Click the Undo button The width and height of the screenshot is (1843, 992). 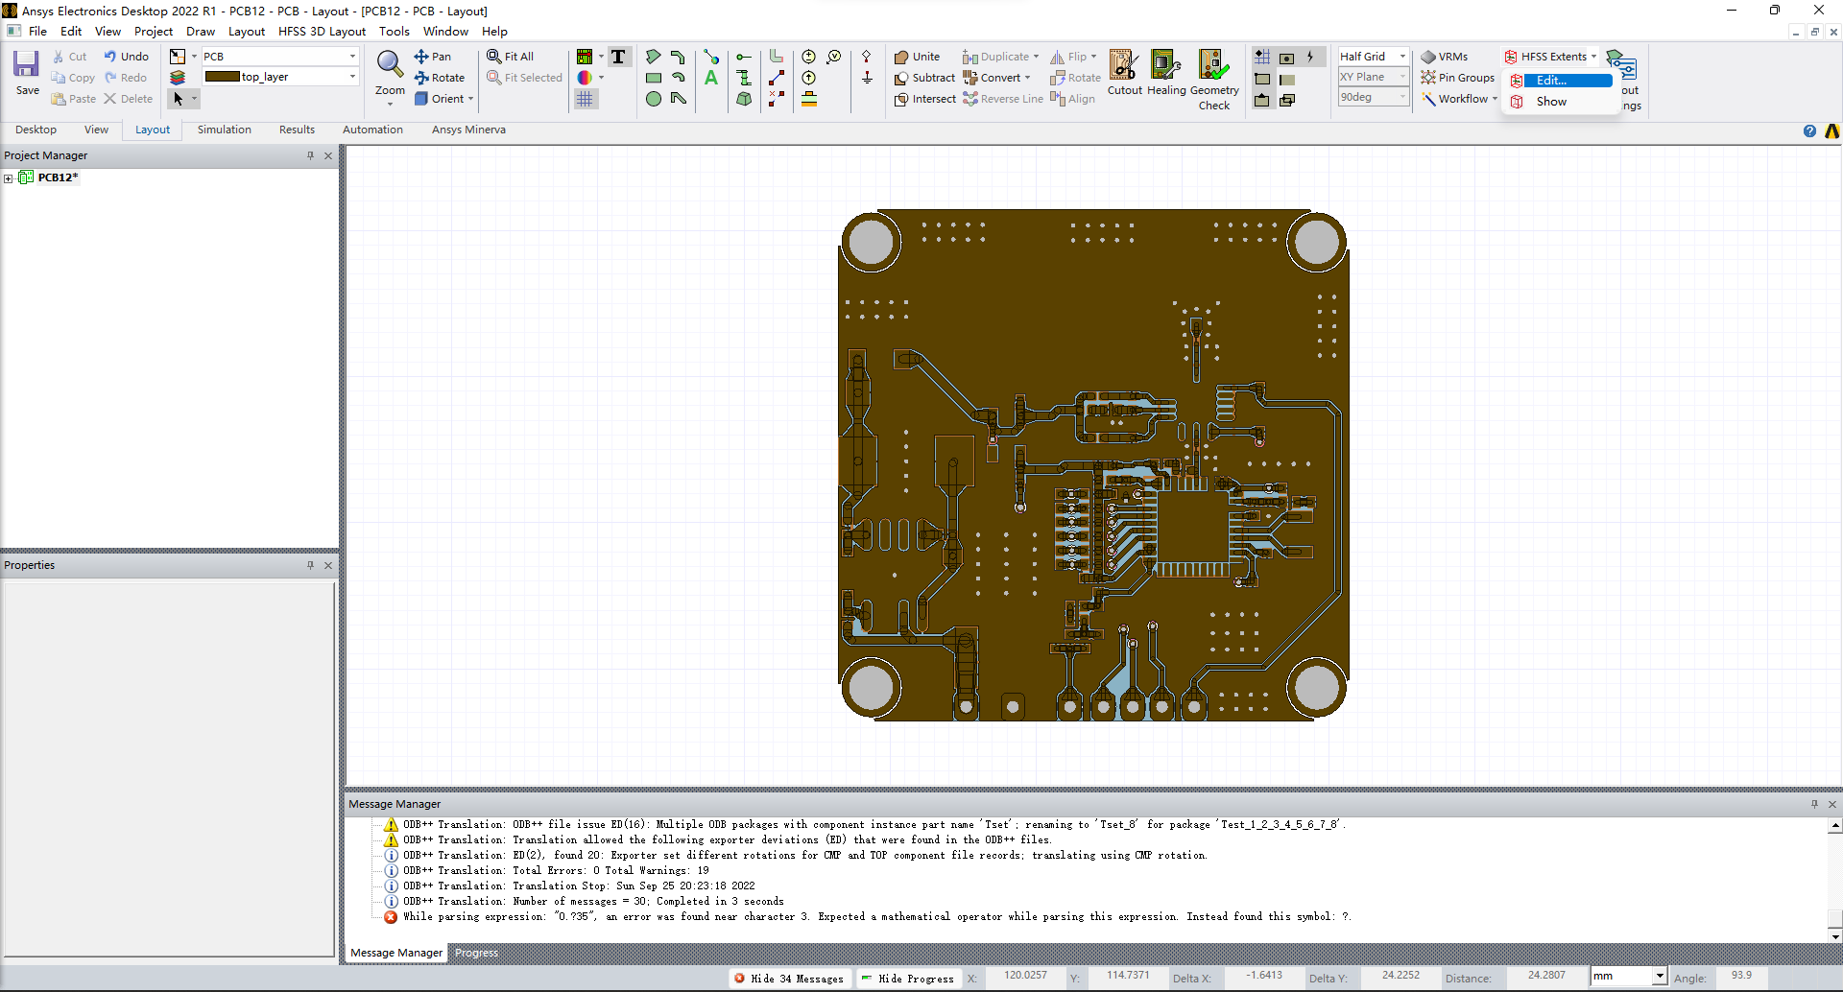(x=126, y=57)
